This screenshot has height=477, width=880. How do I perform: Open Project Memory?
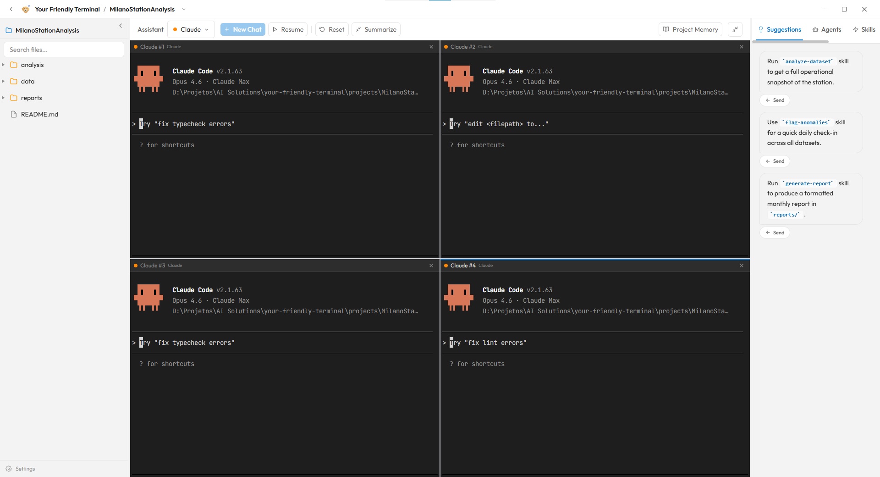690,29
